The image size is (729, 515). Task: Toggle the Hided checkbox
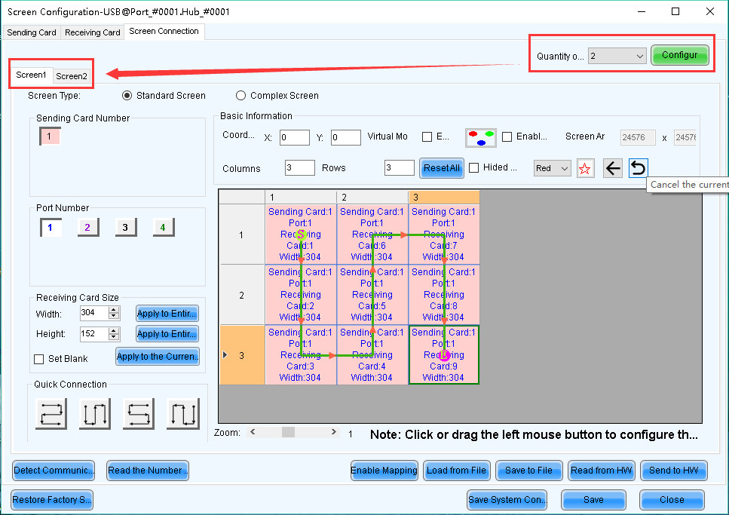tap(473, 168)
